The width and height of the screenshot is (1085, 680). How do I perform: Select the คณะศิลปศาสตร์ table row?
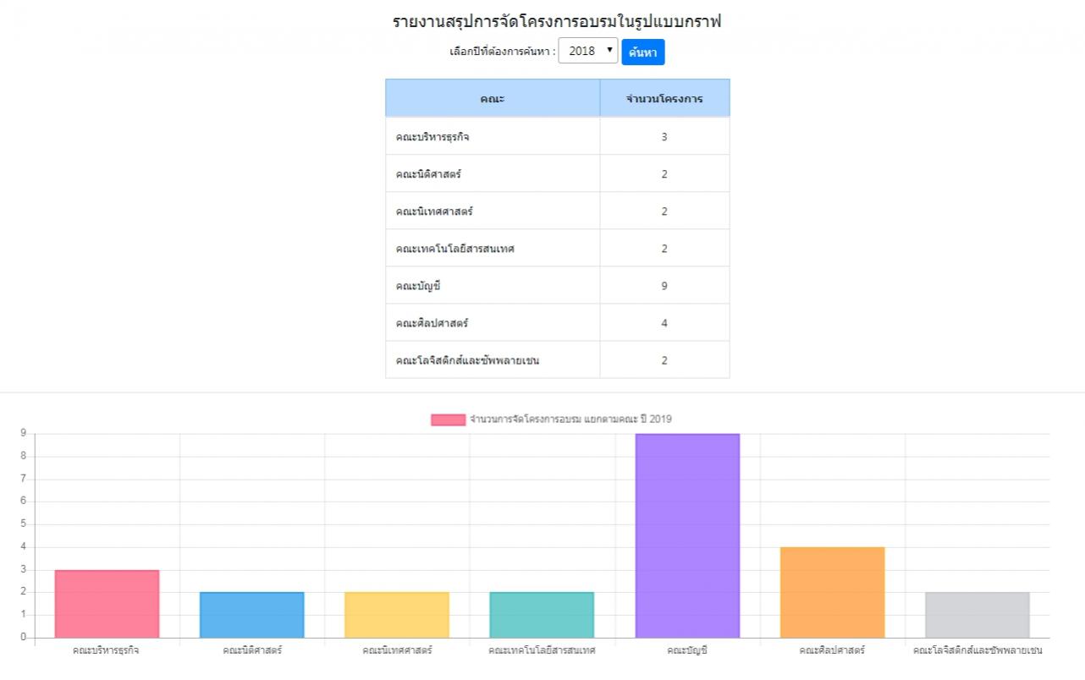pyautogui.click(x=557, y=323)
